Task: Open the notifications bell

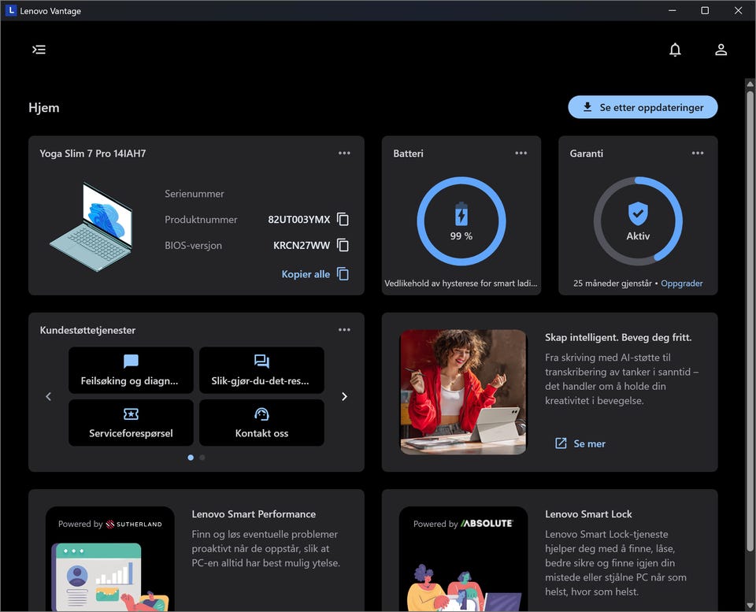Action: (x=675, y=50)
